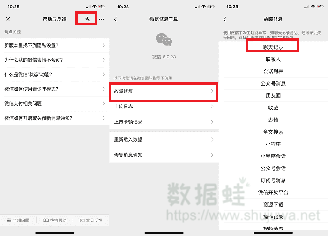Expand chevron beside 微信支付相关问题
Image resolution: width=328 pixels, height=236 pixels.
point(104,103)
